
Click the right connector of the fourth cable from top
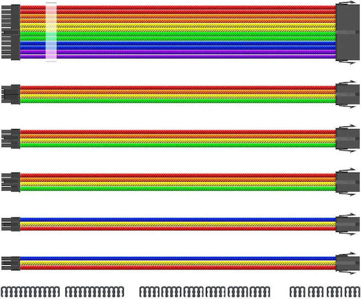point(348,182)
